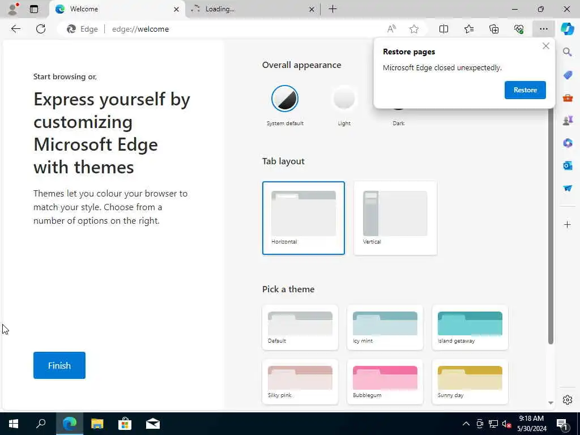Pick the Default theme
This screenshot has width=580, height=435.
click(300, 327)
